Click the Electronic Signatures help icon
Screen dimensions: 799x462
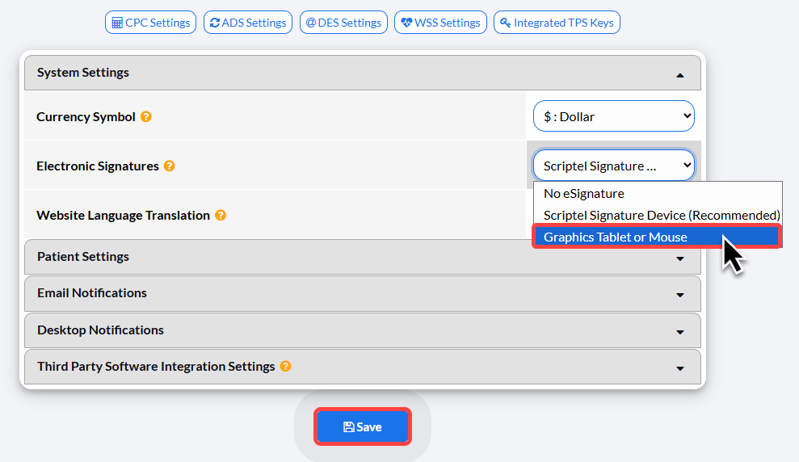(169, 166)
